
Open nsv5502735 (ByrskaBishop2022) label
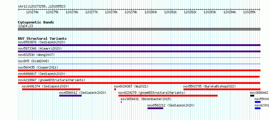[x=209, y=86]
